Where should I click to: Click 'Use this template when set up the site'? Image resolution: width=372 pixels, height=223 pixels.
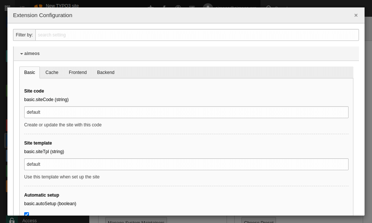(62, 177)
